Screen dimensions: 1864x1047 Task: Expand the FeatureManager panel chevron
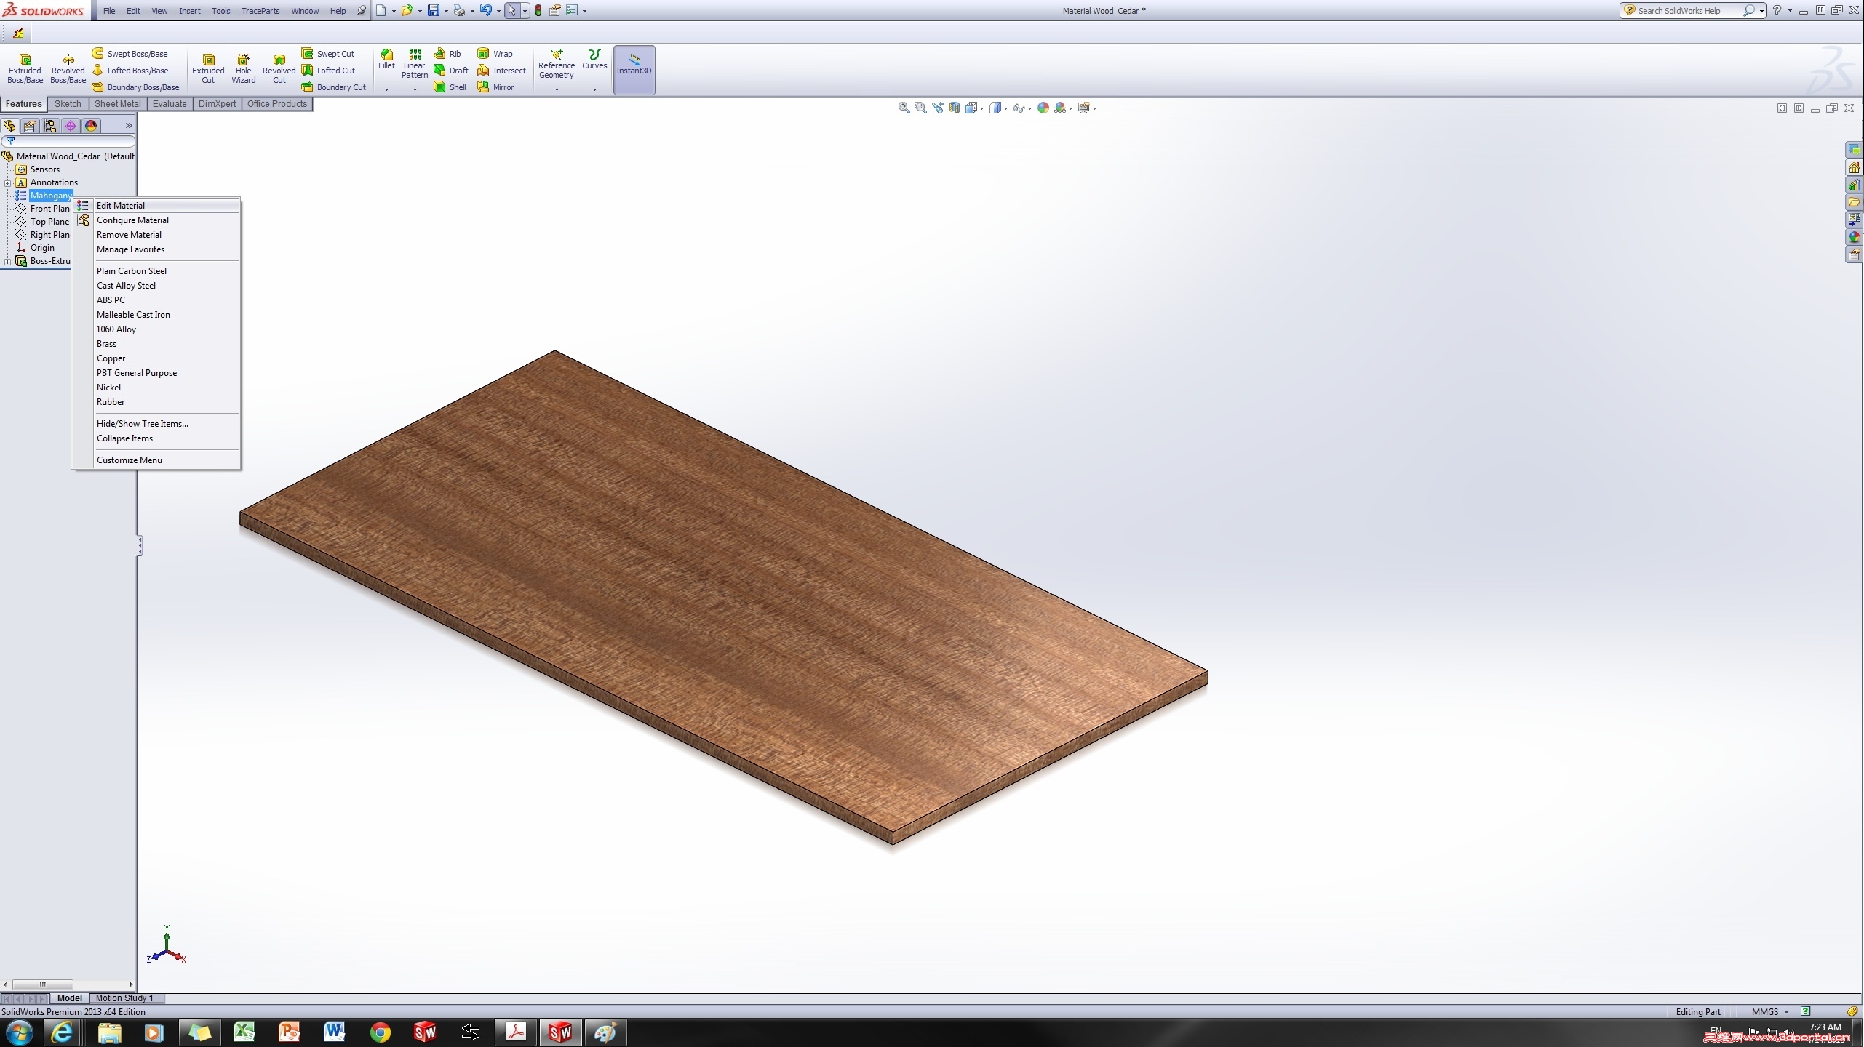129,126
